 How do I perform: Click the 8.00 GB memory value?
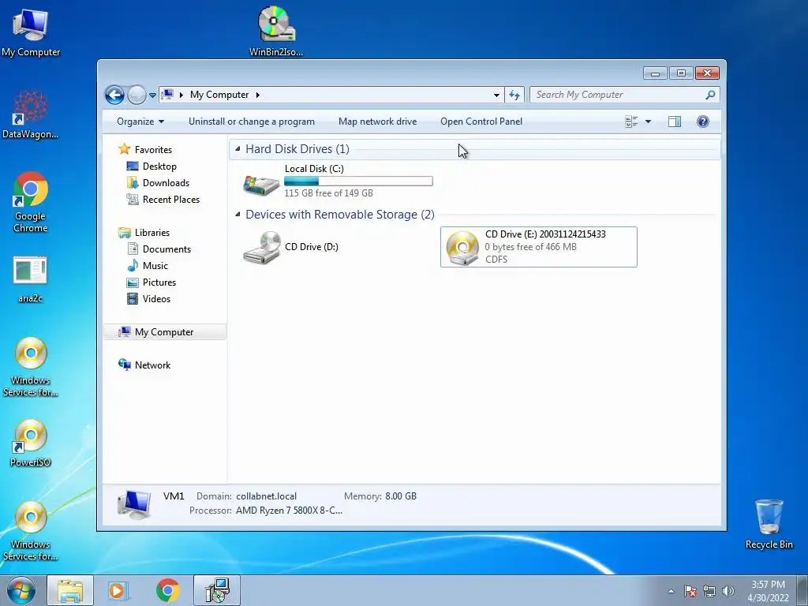(x=401, y=496)
